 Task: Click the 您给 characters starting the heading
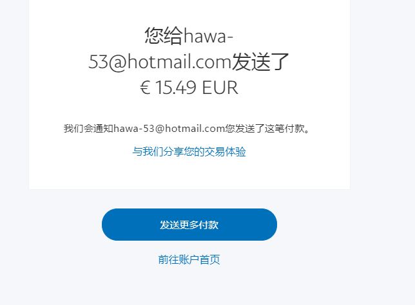pyautogui.click(x=164, y=35)
